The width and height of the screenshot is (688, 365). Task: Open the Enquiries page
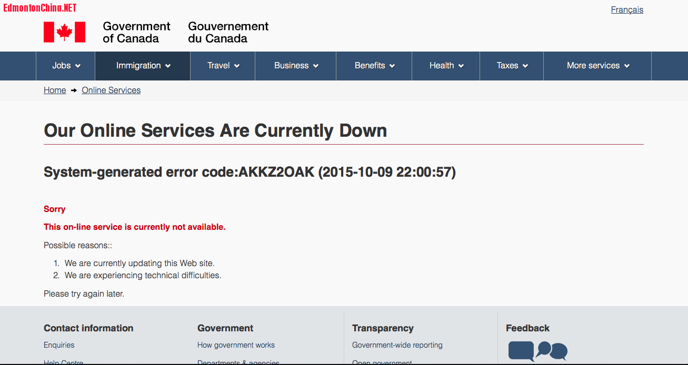[x=59, y=345]
